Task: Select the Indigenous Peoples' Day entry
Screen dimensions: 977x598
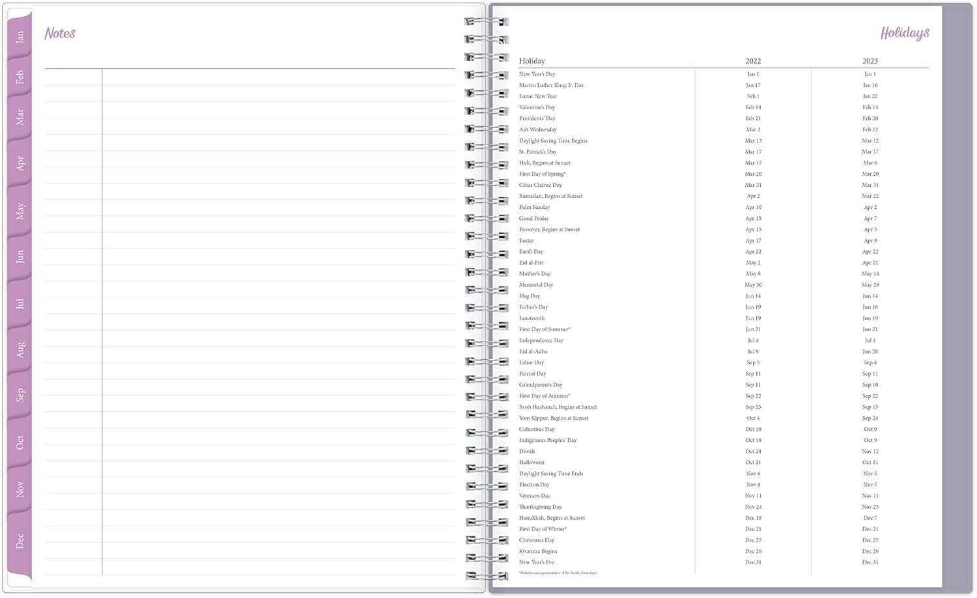Action: 548,440
